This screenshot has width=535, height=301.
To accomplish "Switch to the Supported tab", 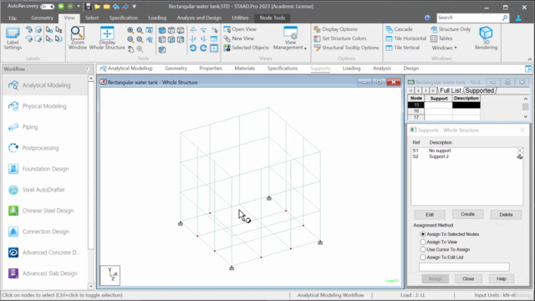I will (x=479, y=90).
